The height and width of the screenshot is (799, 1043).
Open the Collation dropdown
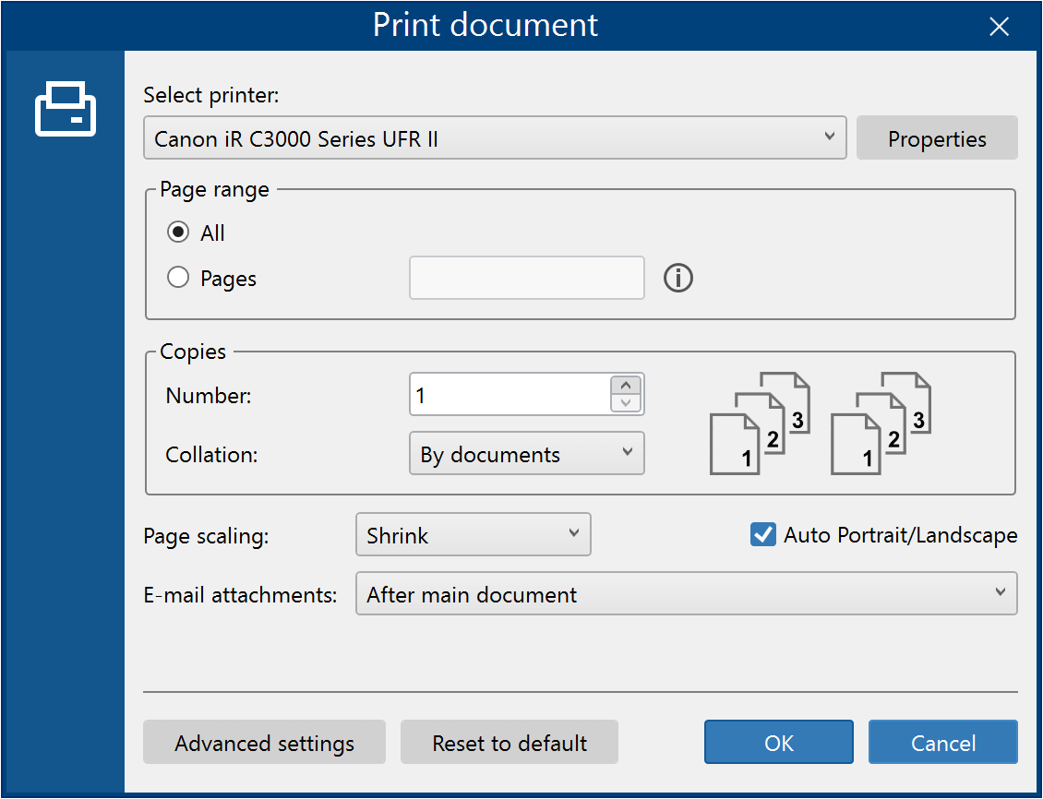[527, 453]
